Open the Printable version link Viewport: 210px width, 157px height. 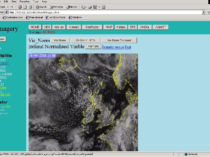[113, 47]
